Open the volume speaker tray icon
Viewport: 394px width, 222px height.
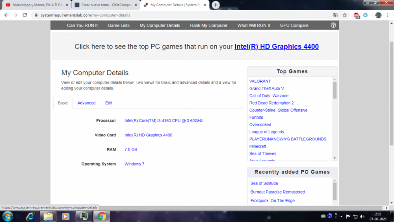(362, 216)
